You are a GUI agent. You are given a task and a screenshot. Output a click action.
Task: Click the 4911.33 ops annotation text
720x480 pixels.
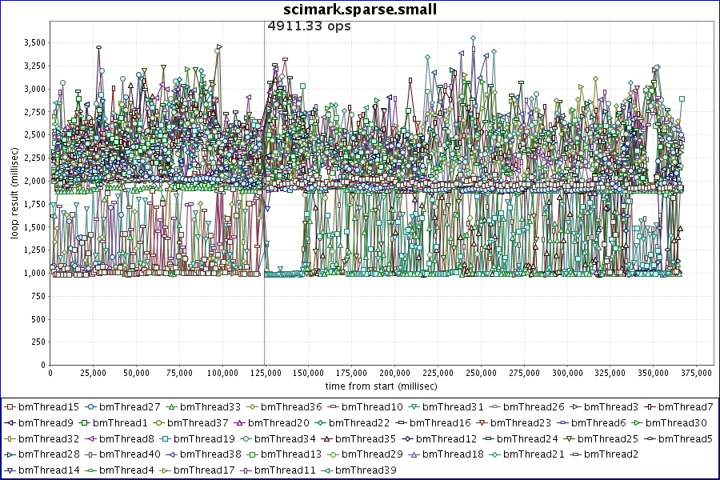pos(309,26)
